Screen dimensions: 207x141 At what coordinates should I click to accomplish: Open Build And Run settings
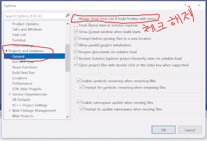click(x=23, y=73)
